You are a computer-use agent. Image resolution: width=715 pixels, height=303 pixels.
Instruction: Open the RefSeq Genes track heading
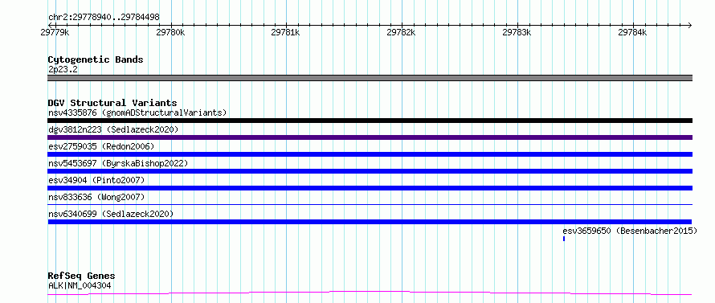click(x=82, y=276)
